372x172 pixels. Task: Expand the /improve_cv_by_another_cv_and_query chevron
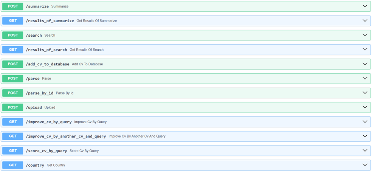point(365,136)
